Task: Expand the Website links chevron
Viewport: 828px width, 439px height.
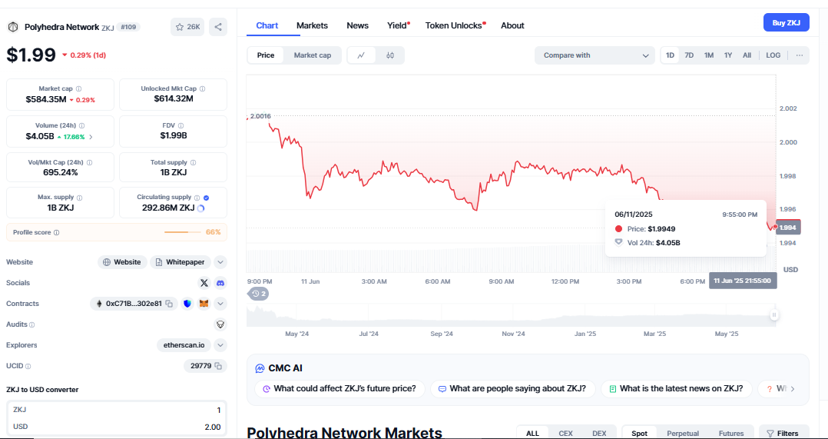Action: tap(220, 262)
